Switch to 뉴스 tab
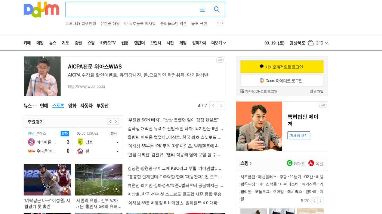This screenshot has height=214, width=382. click(x=28, y=106)
